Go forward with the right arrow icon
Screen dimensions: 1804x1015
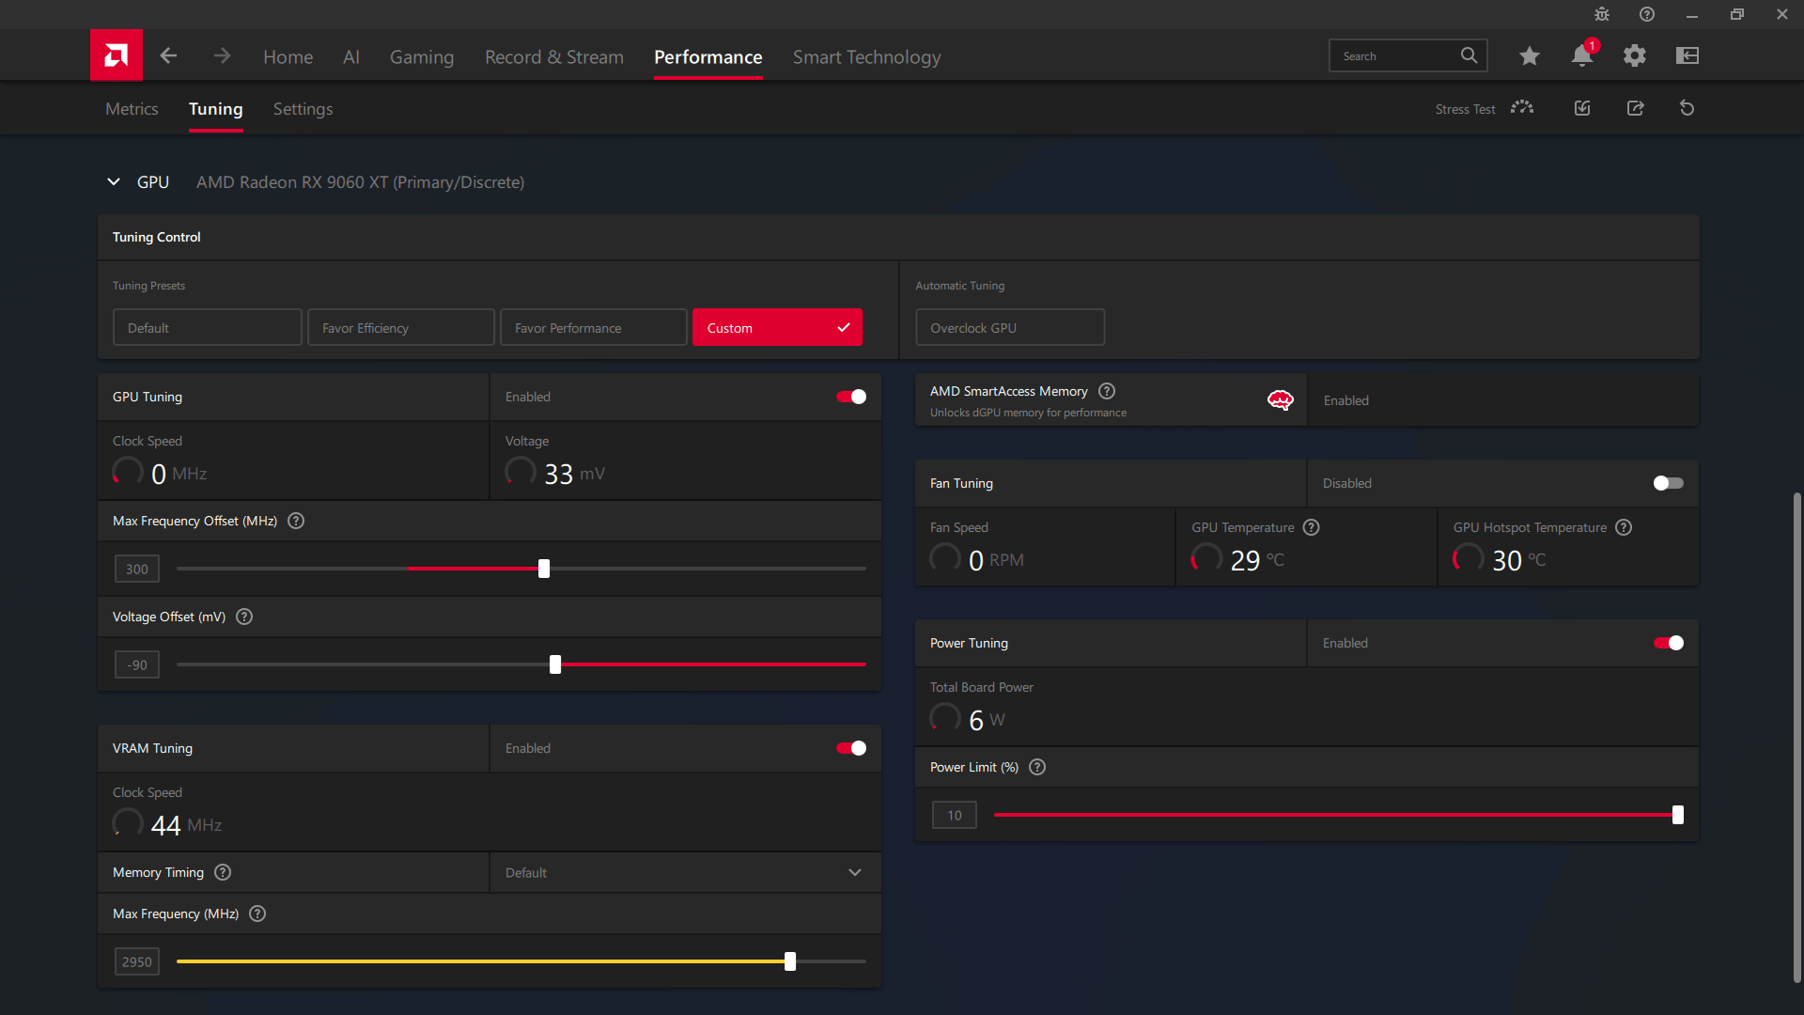[222, 56]
